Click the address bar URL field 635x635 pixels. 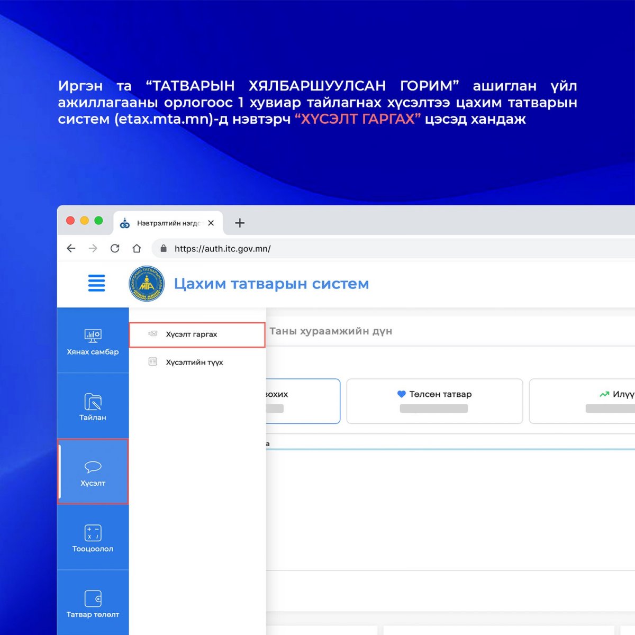click(x=370, y=248)
